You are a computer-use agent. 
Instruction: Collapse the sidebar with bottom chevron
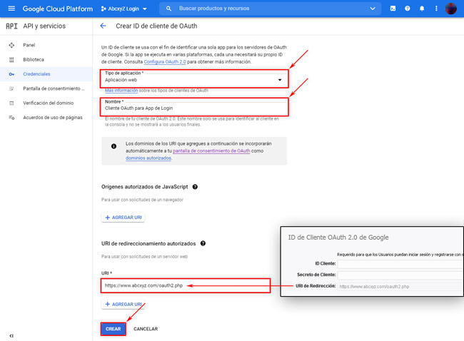coord(11,336)
